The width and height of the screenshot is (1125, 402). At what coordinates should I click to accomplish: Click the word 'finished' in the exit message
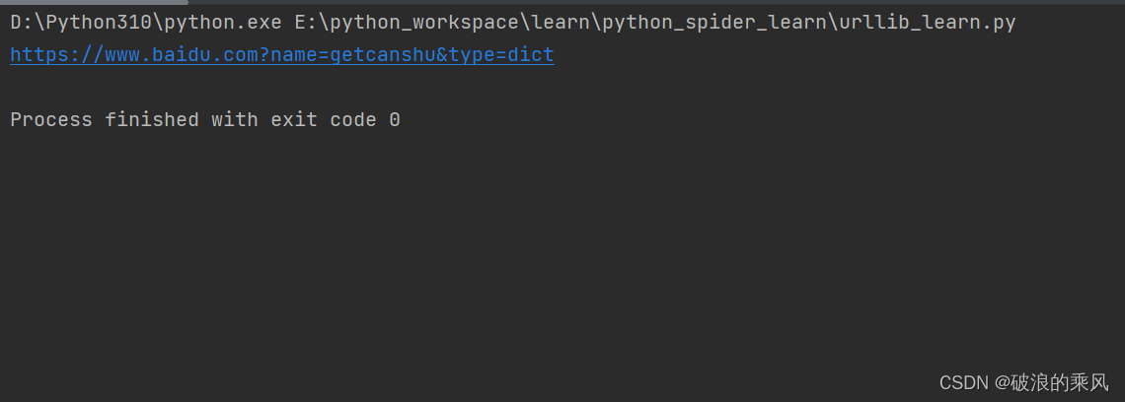152,119
